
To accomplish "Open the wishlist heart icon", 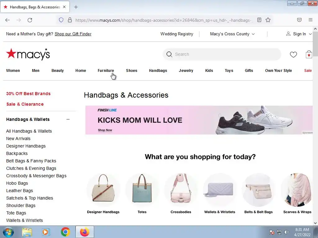I will coord(293,54).
